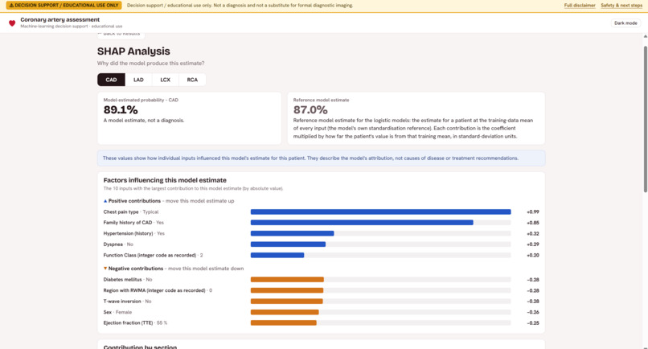
Task: Select the CAD tab
Action: [111, 80]
